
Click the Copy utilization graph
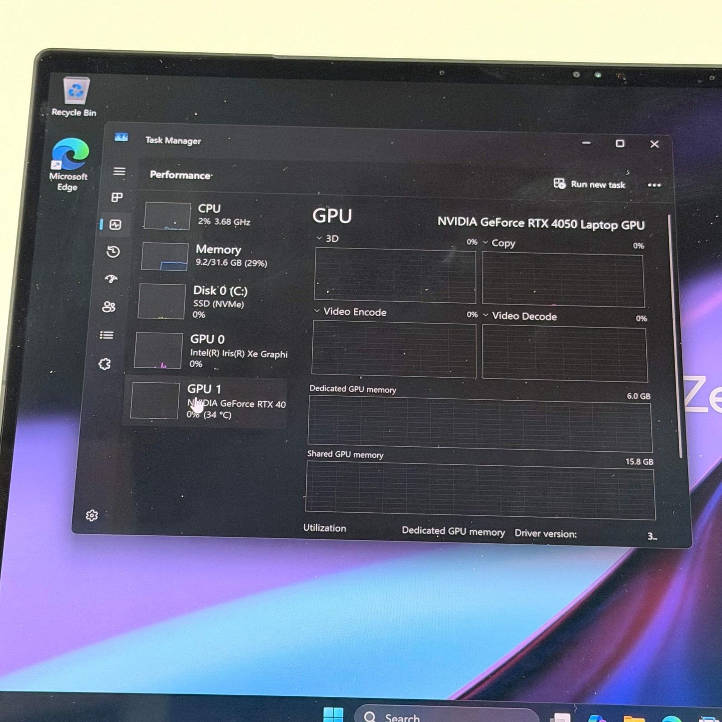[x=563, y=280]
